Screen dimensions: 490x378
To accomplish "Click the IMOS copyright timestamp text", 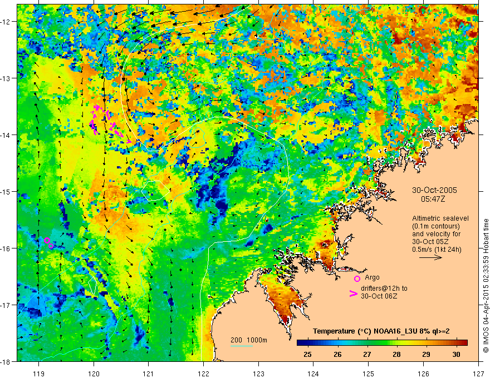I will (x=486, y=286).
